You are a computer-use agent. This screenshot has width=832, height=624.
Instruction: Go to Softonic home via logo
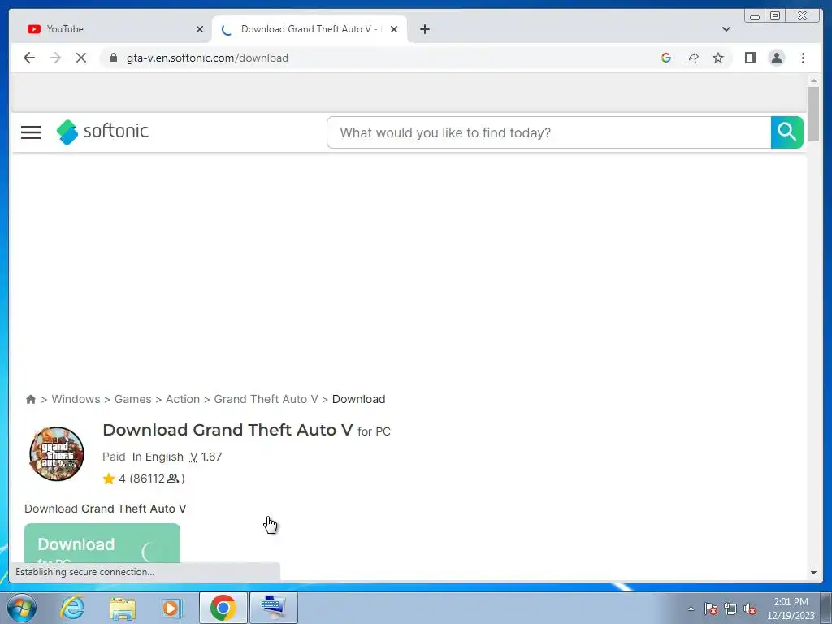pyautogui.click(x=103, y=132)
